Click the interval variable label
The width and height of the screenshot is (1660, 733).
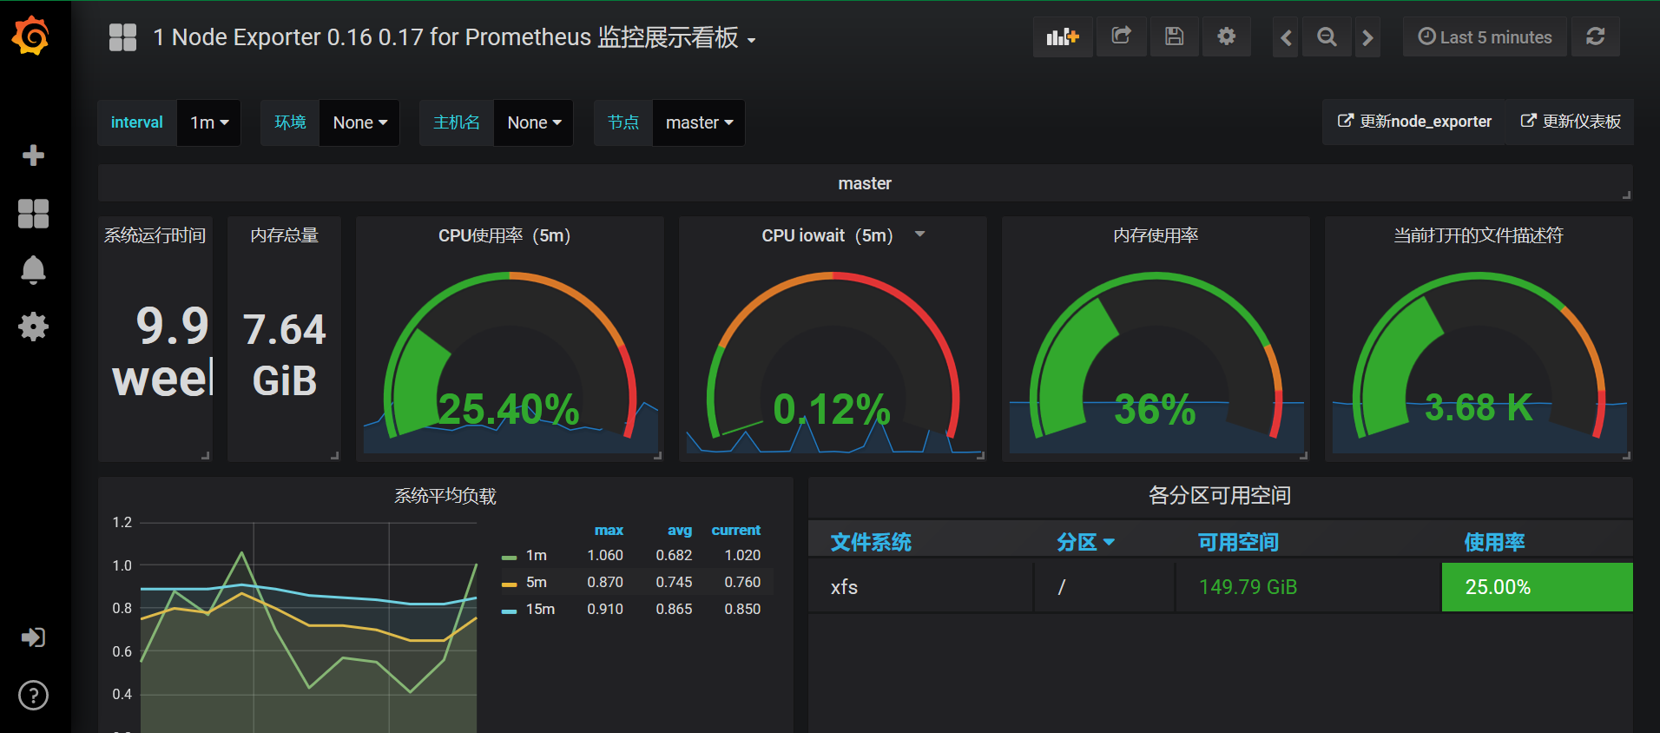(x=137, y=122)
